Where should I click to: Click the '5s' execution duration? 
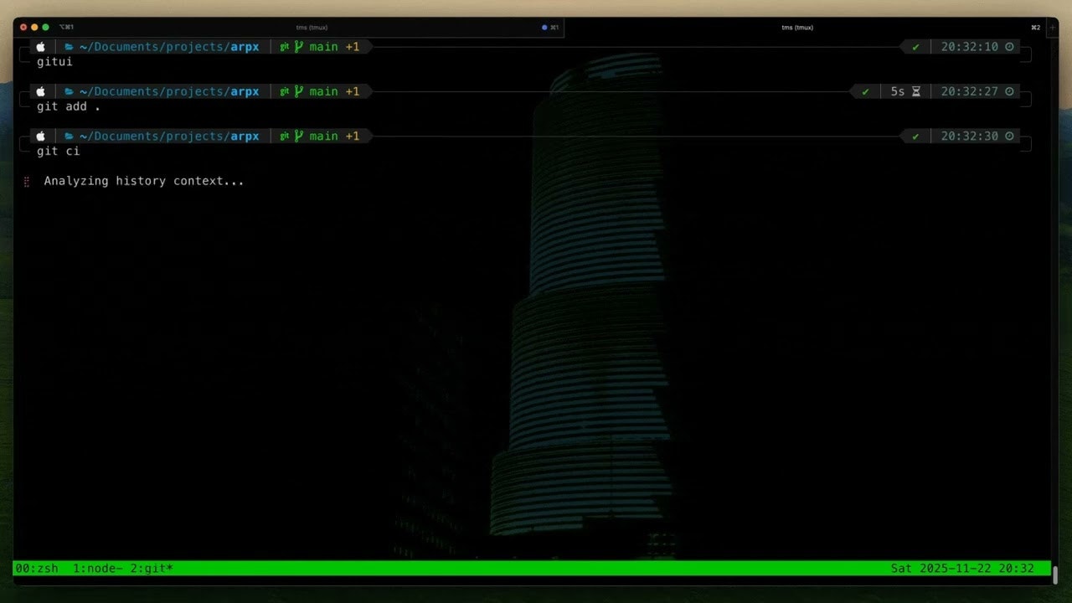tap(898, 91)
